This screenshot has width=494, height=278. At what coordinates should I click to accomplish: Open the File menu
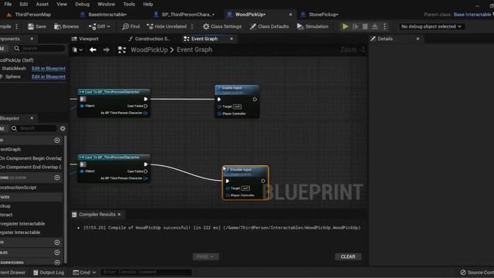coord(8,4)
